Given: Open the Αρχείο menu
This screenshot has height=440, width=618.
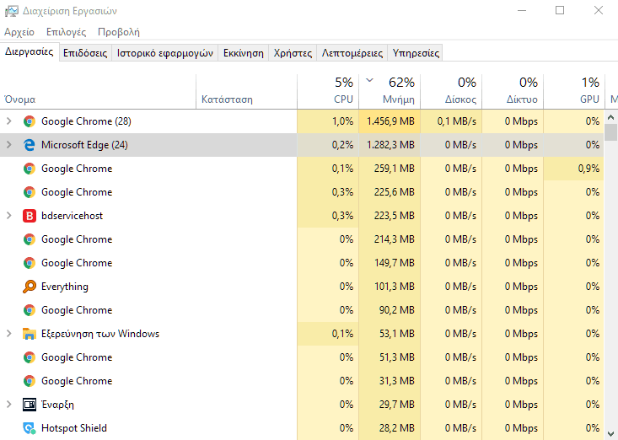Looking at the screenshot, I should point(19,32).
